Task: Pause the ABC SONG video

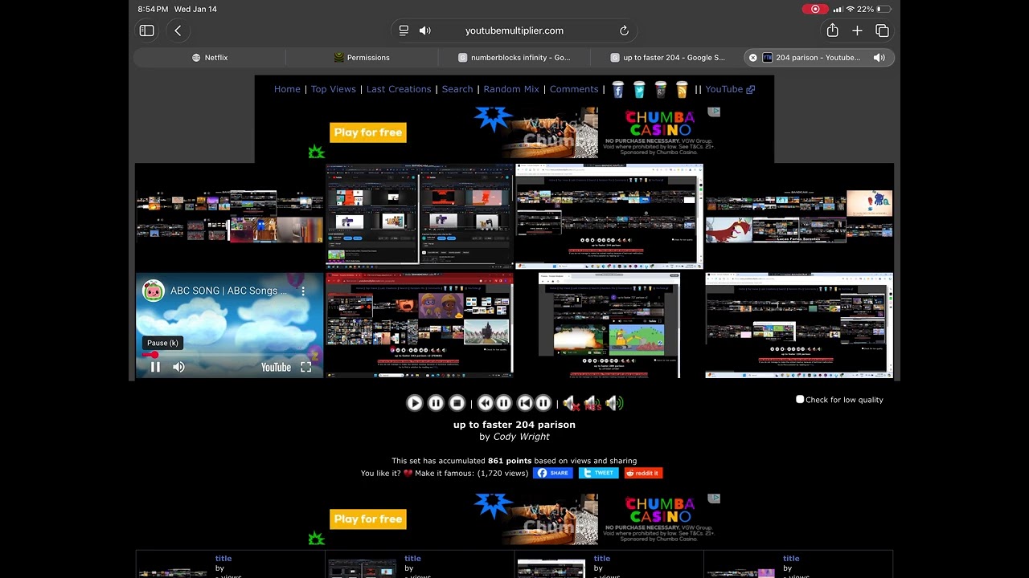Action: pyautogui.click(x=155, y=367)
